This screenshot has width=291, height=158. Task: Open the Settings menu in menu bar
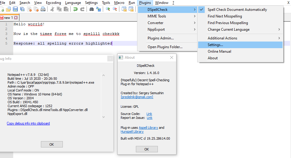[91, 3]
